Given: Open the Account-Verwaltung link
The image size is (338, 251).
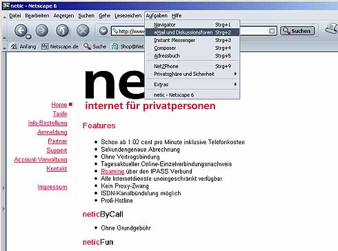Looking at the screenshot, I should pos(41,159).
